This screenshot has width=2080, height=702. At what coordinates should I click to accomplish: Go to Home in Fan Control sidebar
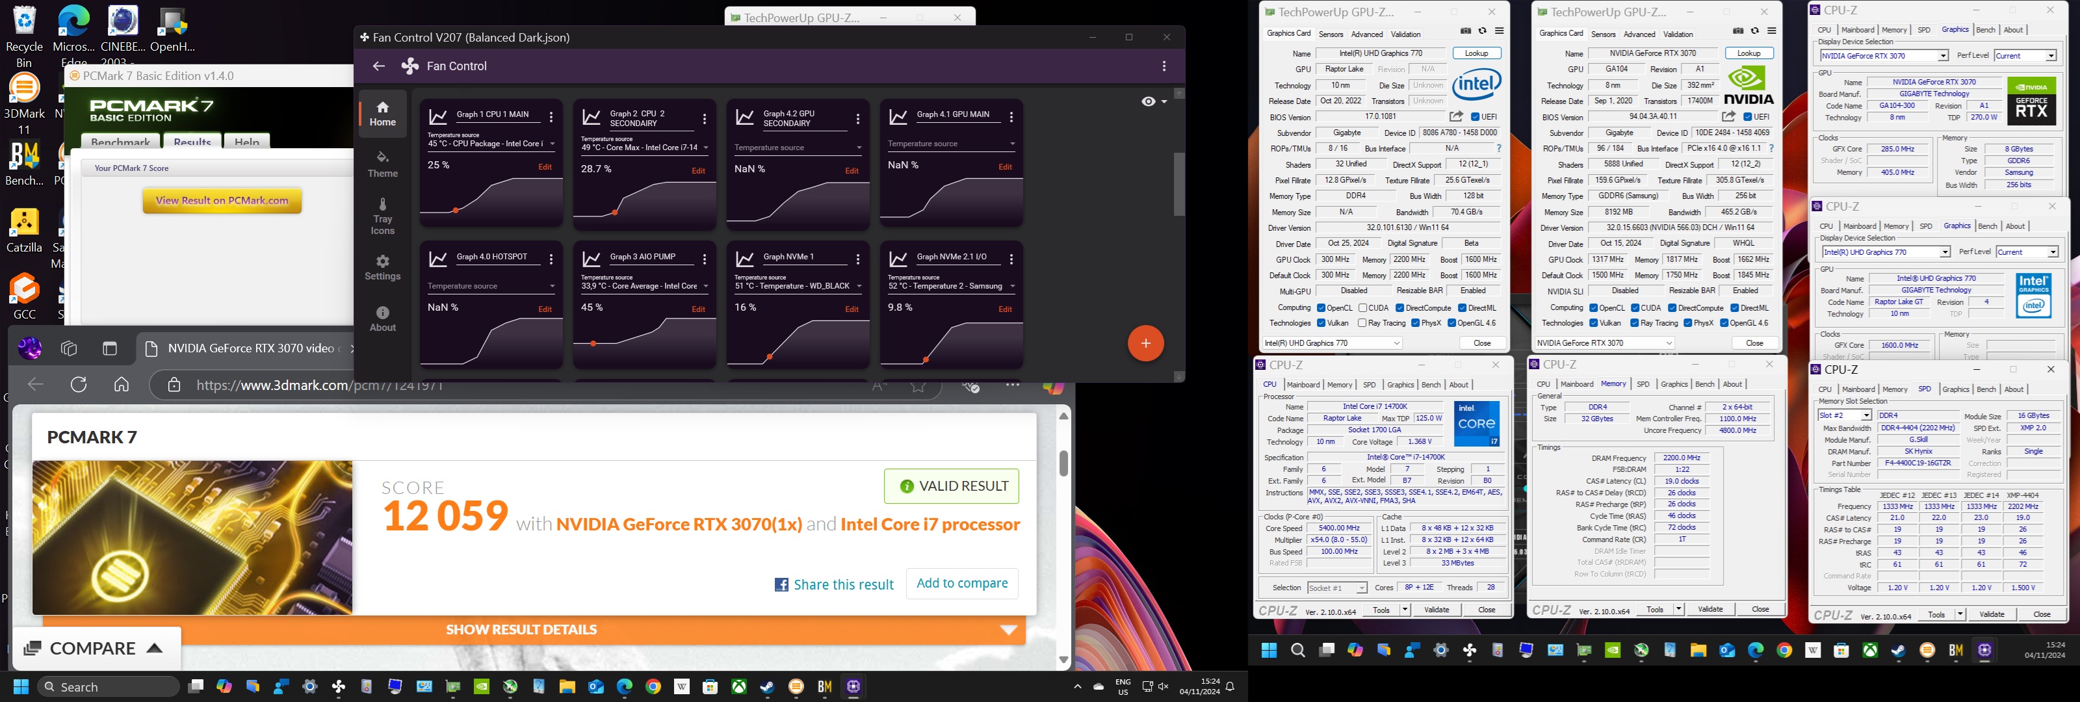(x=383, y=114)
